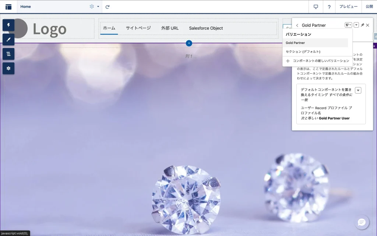Image resolution: width=377 pixels, height=236 pixels.
Task: Open the rule condition dropdown arrow
Action: (x=358, y=91)
